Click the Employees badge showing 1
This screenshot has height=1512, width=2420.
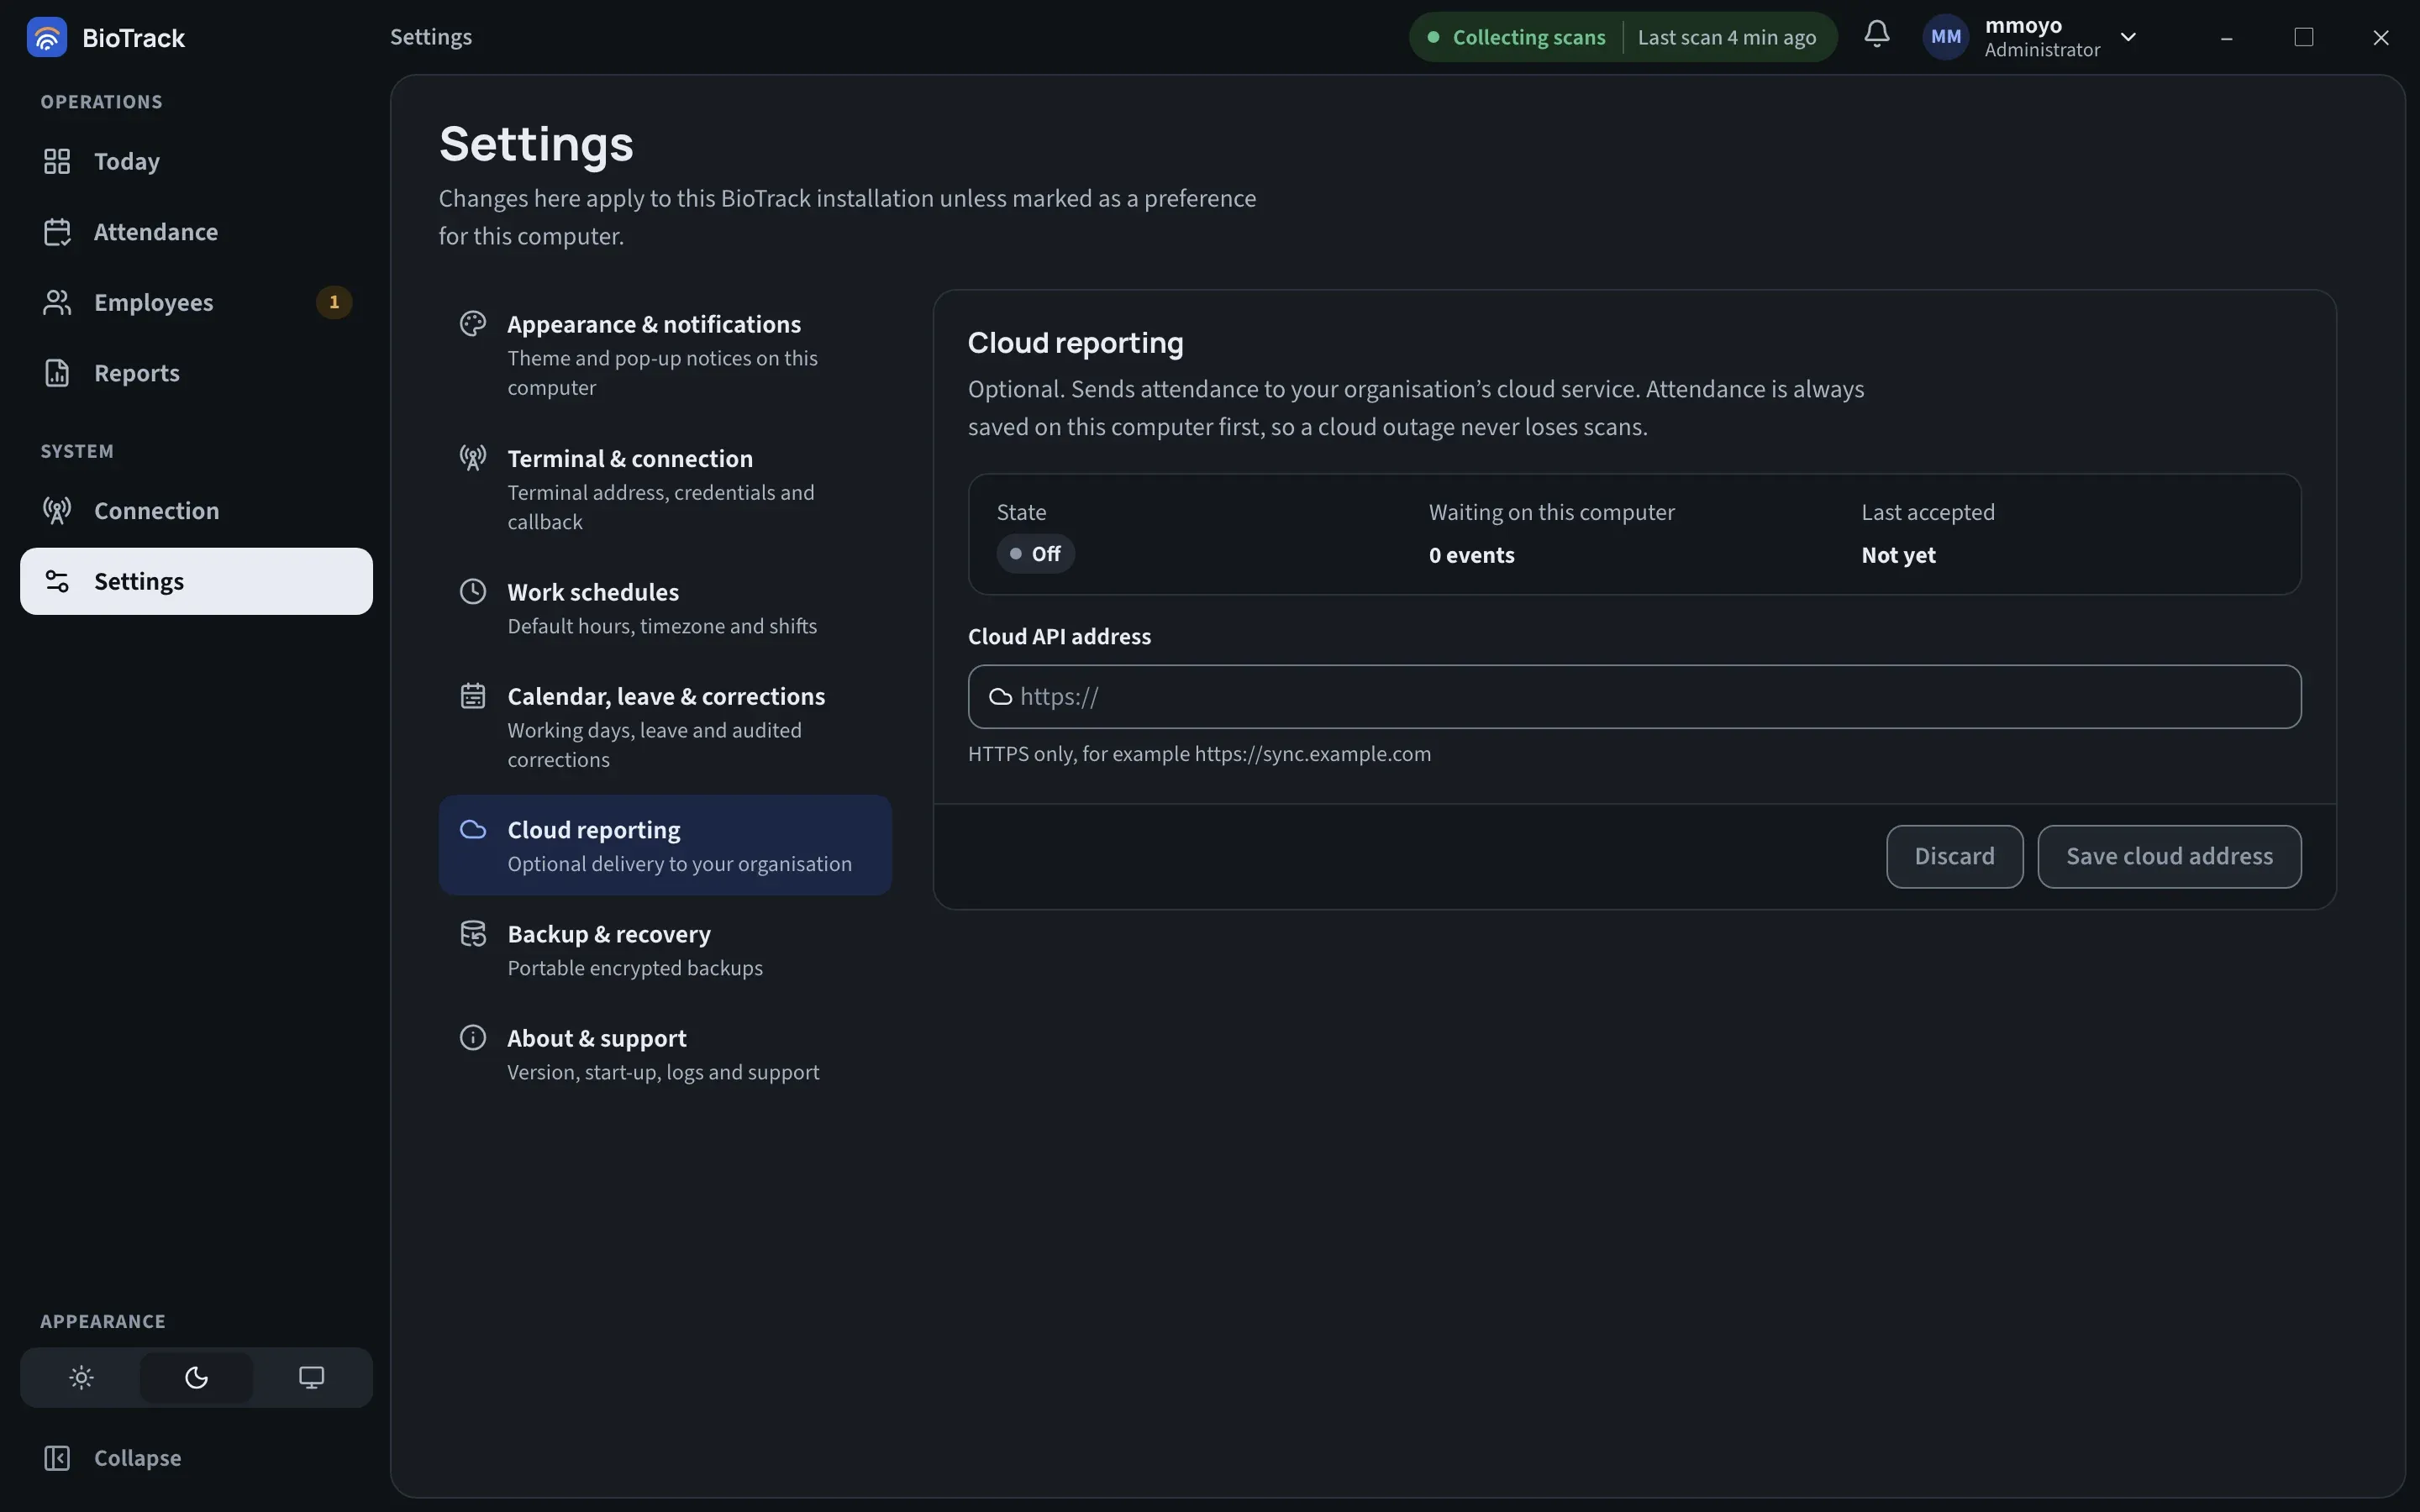pyautogui.click(x=334, y=302)
